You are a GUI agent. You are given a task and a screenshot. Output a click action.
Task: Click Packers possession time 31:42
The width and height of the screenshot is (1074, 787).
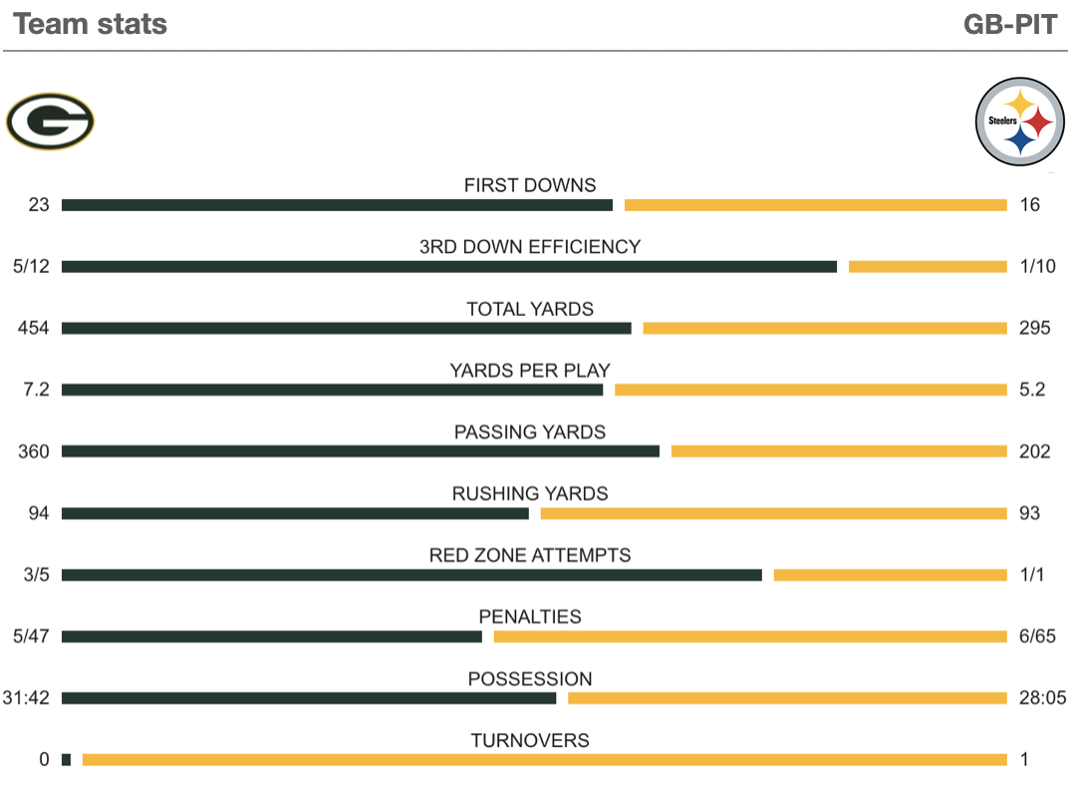[x=26, y=699]
